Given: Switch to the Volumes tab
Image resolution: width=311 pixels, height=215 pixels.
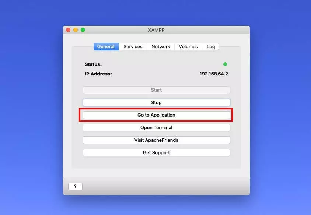Looking at the screenshot, I should click(188, 46).
